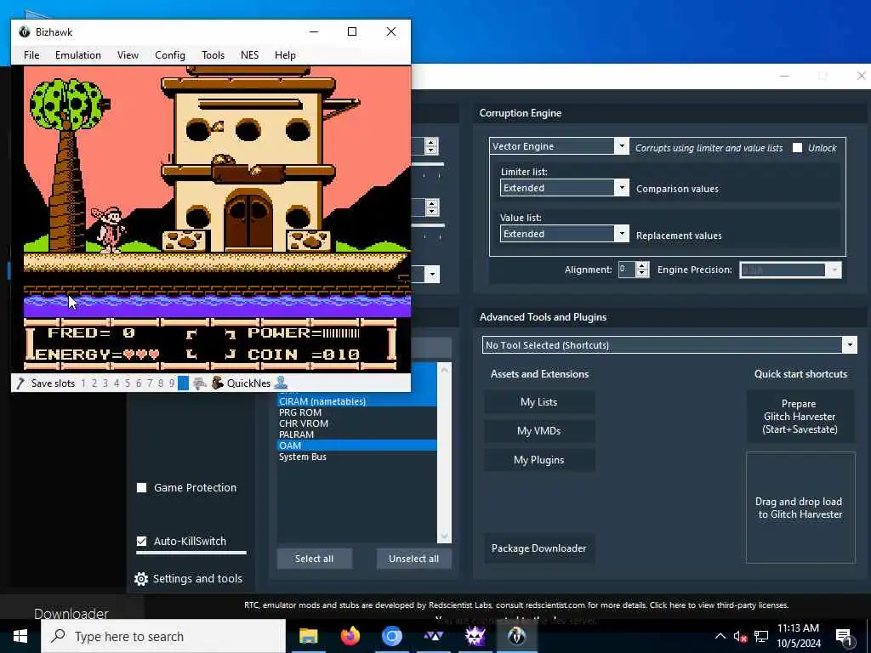The image size is (871, 653).
Task: Click the My Lists button
Action: click(539, 402)
